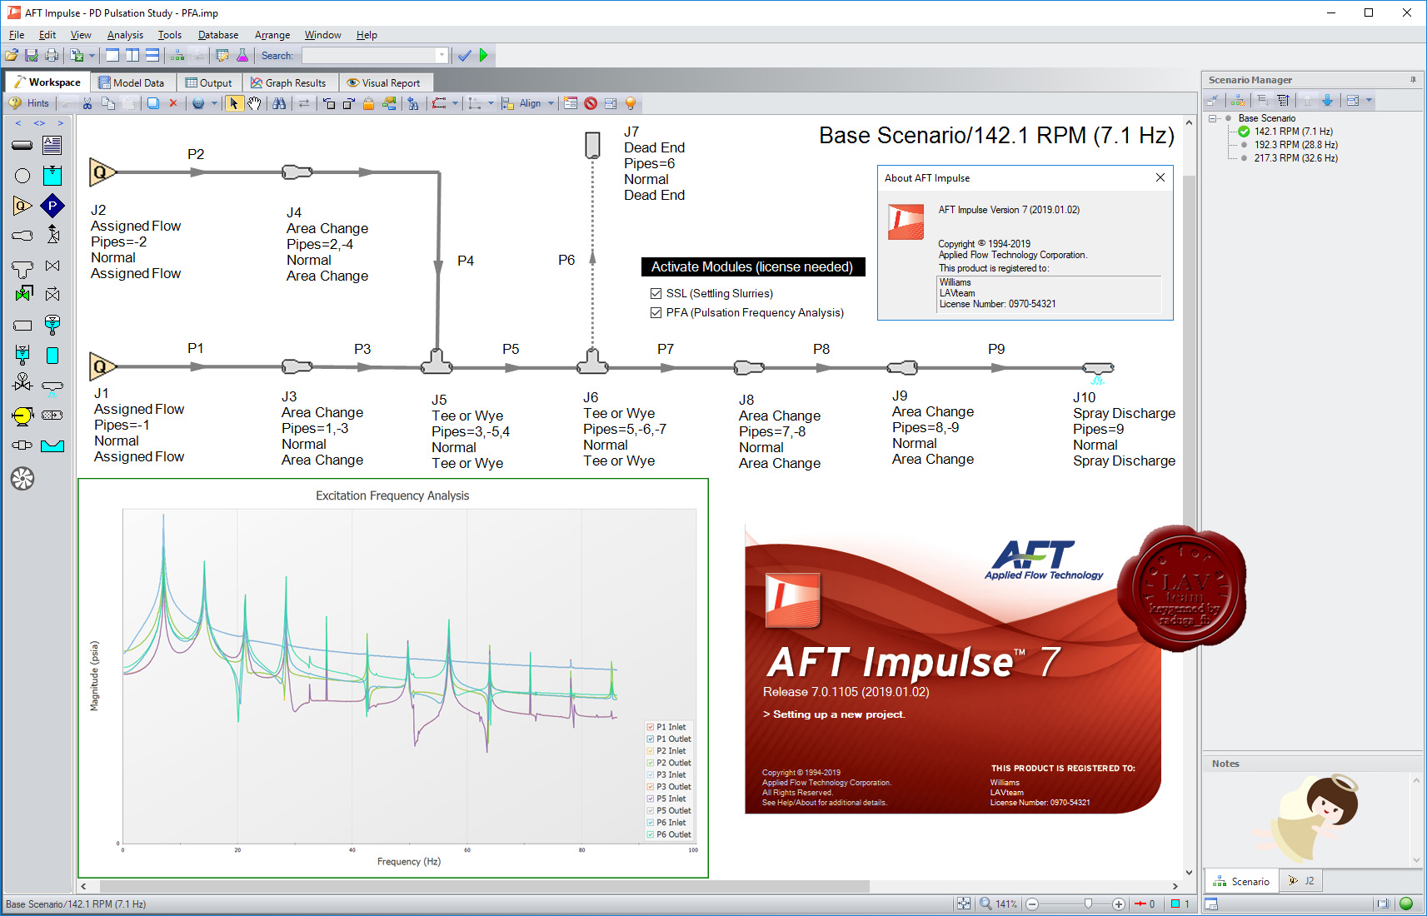
Task: Activate the selection arrow pointer tool
Action: point(234,103)
